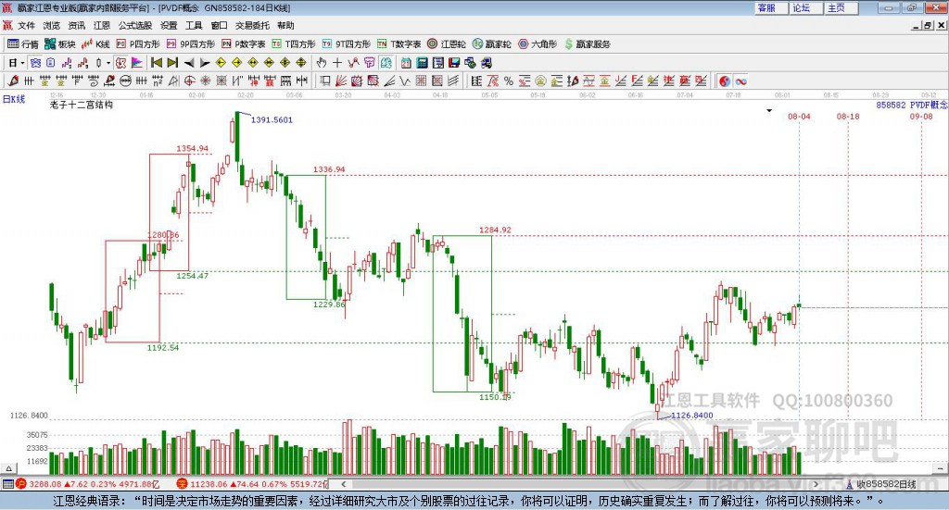The height and width of the screenshot is (510, 949).
Task: Select the percent % tool
Action: tap(509, 81)
